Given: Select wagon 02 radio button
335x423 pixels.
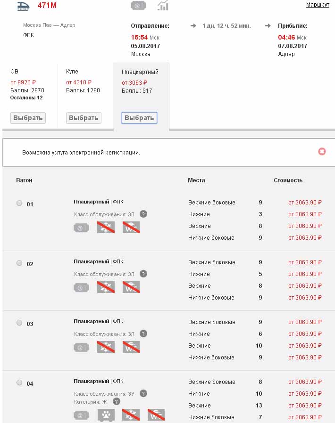Looking at the screenshot, I should coord(19,263).
